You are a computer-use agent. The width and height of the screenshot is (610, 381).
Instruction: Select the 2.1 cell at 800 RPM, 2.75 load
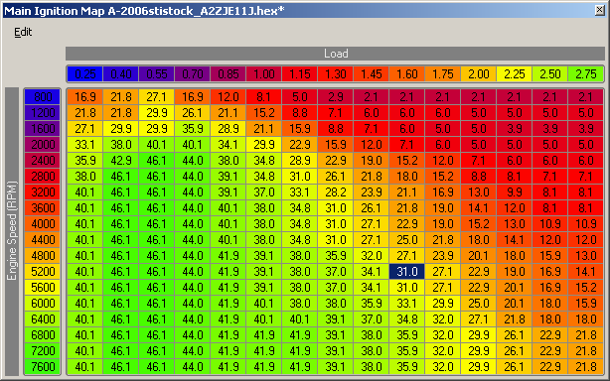[585, 96]
